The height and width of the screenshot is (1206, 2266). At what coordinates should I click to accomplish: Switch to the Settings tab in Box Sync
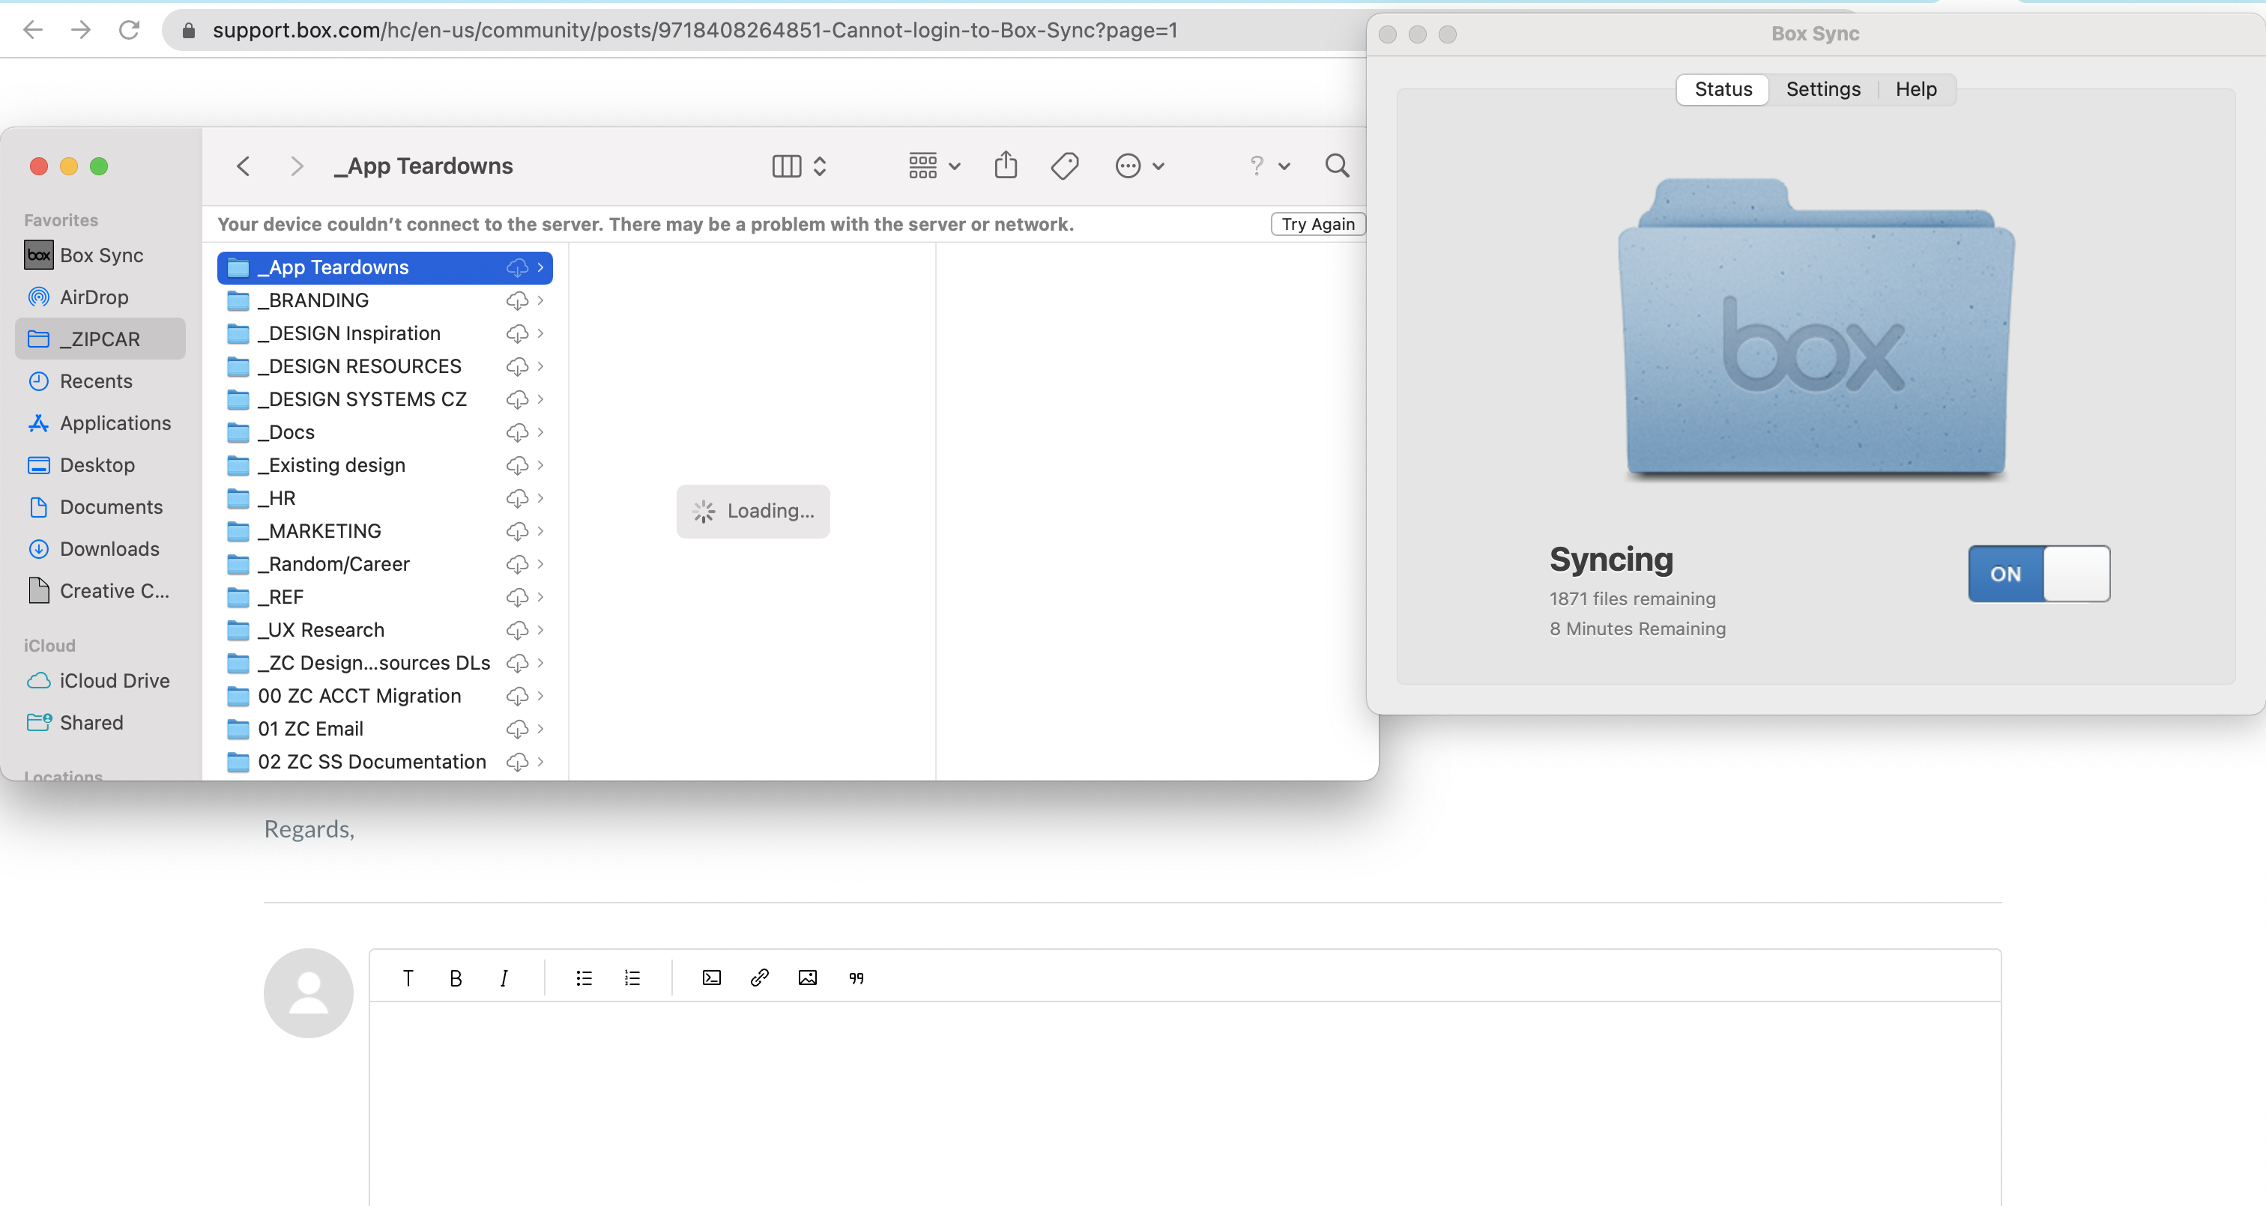(1822, 89)
